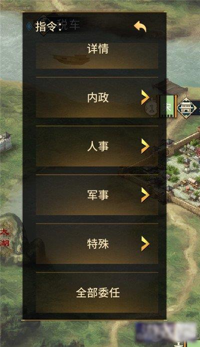The image size is (200, 347).
Task: Expand the 内政 submenu arrow
Action: click(x=145, y=97)
